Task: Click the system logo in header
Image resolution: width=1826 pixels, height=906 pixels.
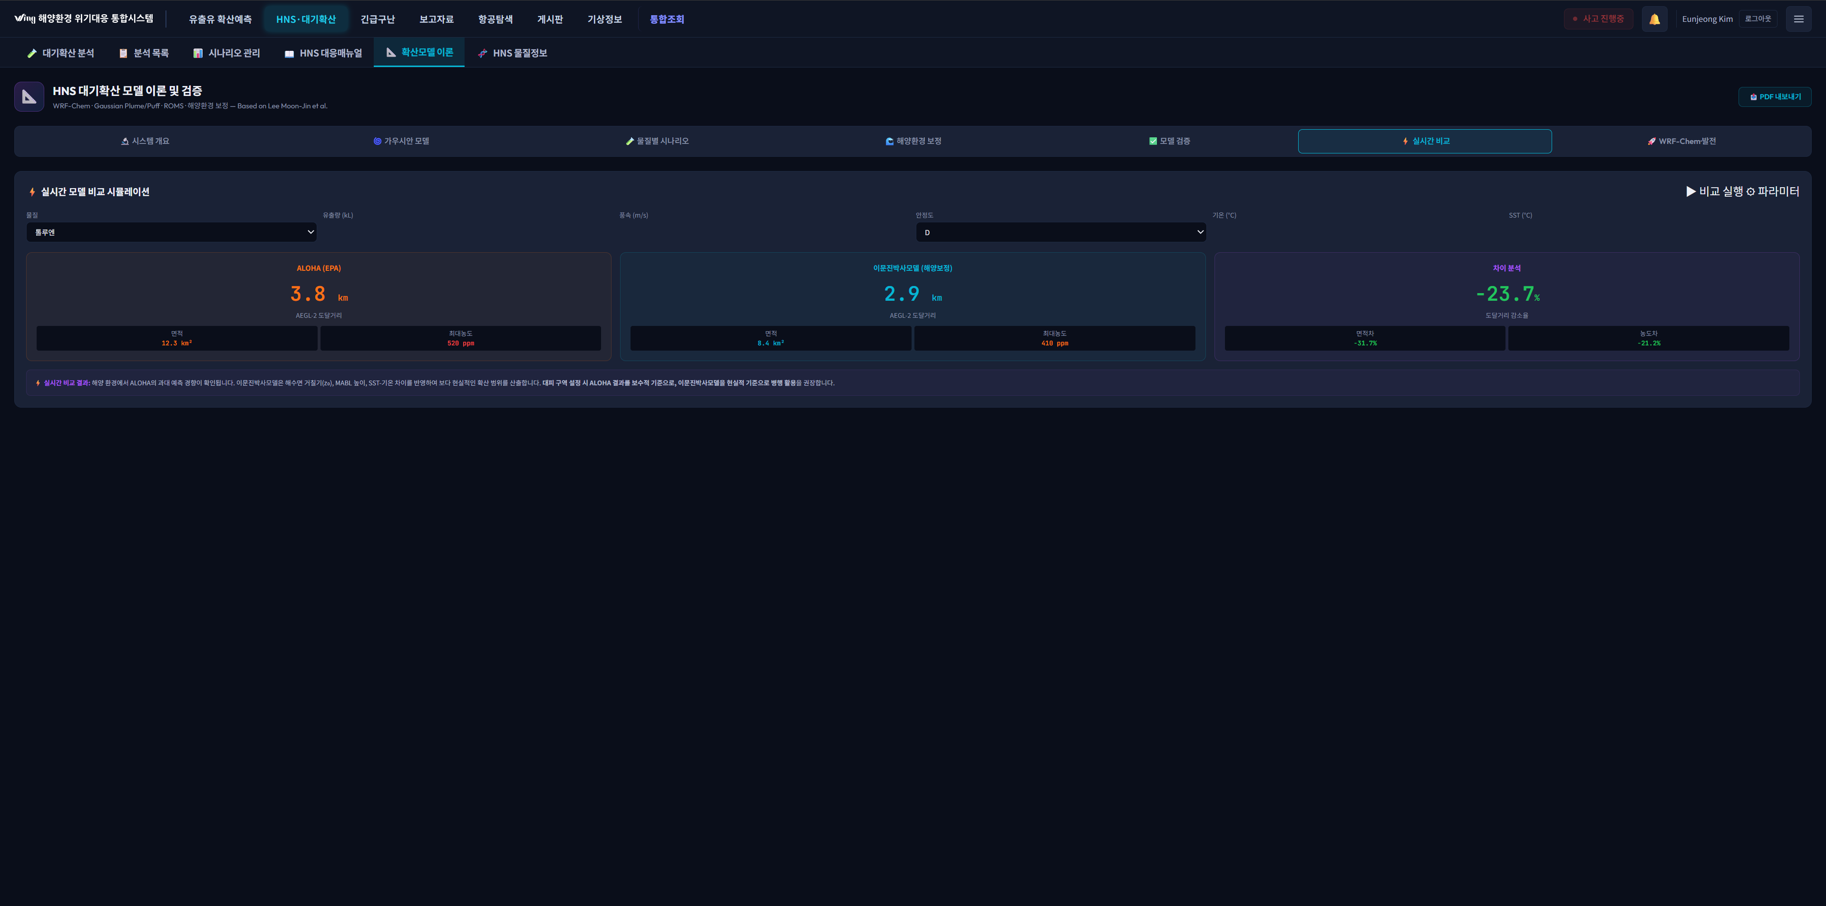Action: [x=24, y=19]
